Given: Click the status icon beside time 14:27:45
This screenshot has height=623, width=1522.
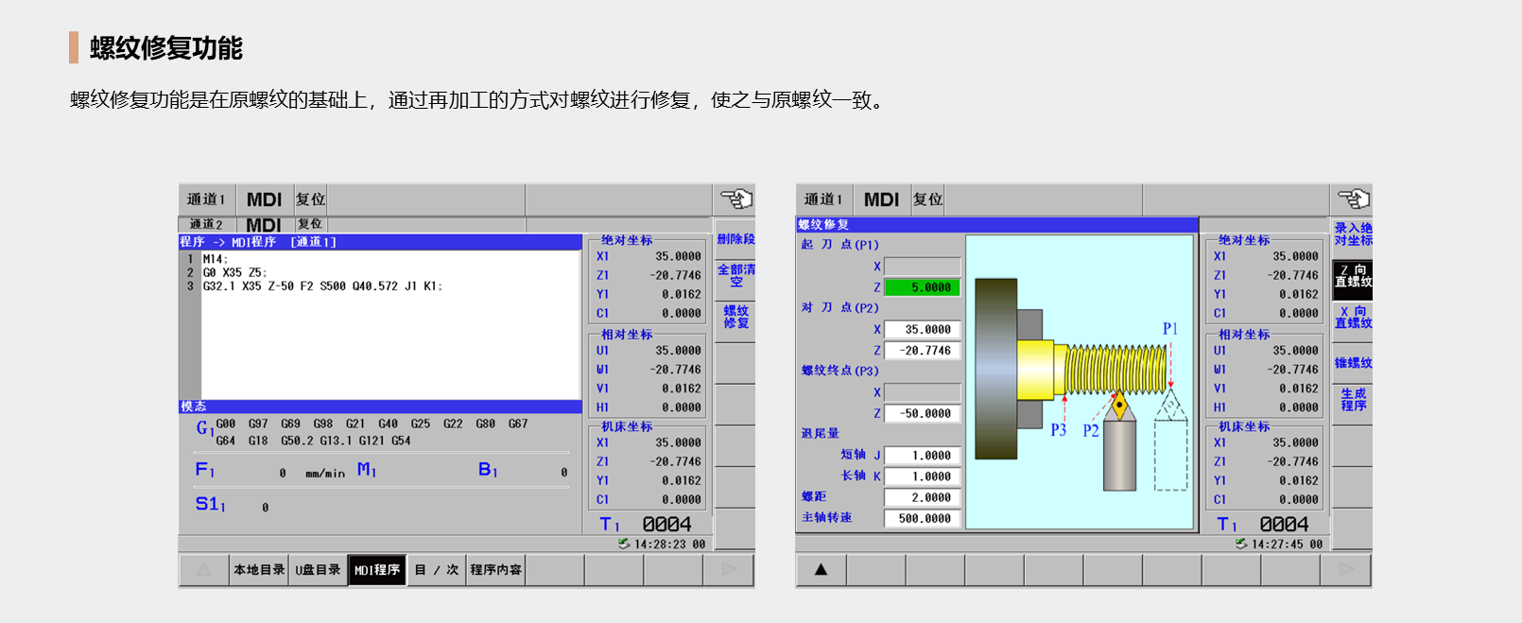Looking at the screenshot, I should tap(1241, 544).
